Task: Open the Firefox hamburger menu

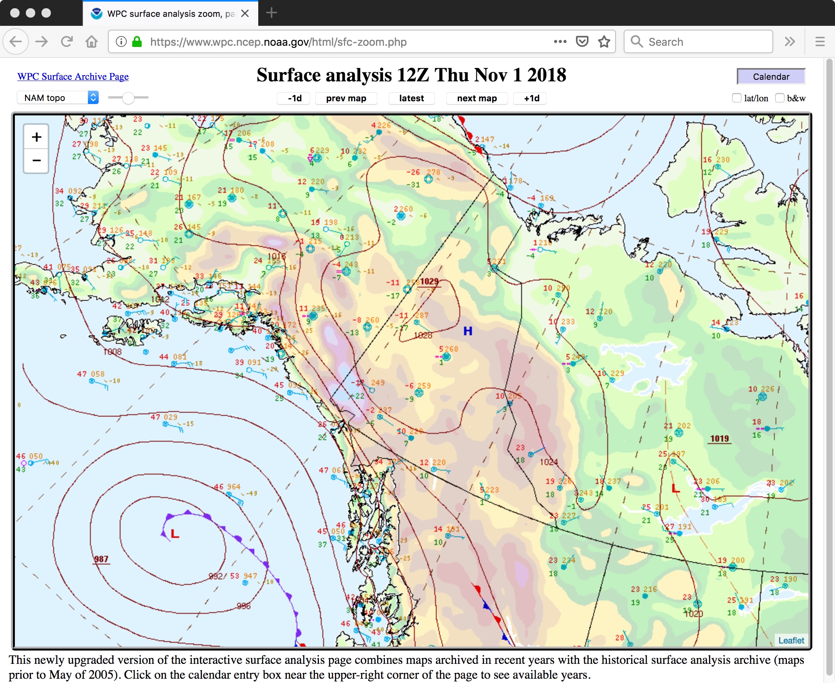Action: coord(820,41)
